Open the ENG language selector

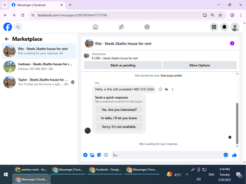pyautogui.click(x=211, y=175)
